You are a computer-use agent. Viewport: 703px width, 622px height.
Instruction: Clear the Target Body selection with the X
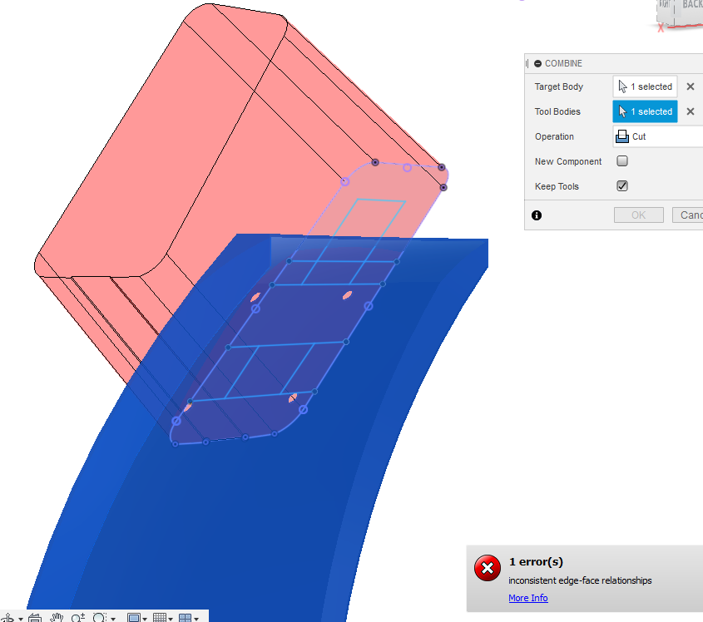click(690, 86)
